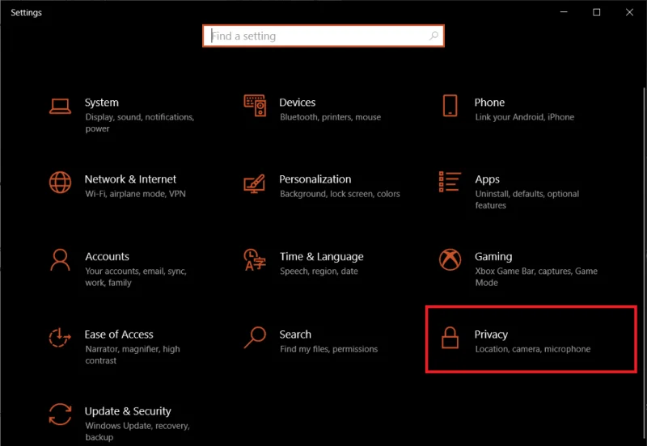Viewport: 647px width, 446px height.
Task: Click 'Your accounts, email, sync' description
Action: click(136, 277)
